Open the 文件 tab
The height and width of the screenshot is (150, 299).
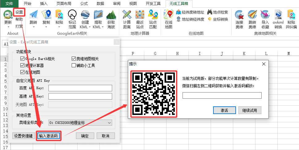(x=9, y=4)
